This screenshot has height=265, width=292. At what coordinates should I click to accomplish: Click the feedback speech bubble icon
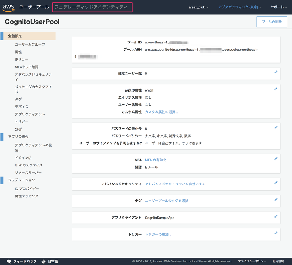9,261
